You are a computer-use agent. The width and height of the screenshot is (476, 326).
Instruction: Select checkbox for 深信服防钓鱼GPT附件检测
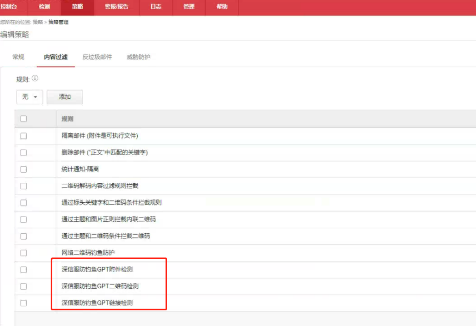point(24,270)
